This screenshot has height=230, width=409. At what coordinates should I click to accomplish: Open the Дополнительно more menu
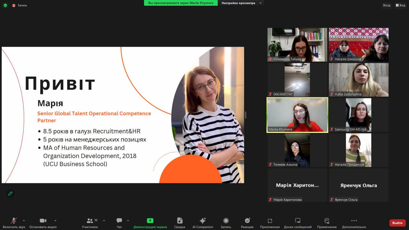(354, 223)
